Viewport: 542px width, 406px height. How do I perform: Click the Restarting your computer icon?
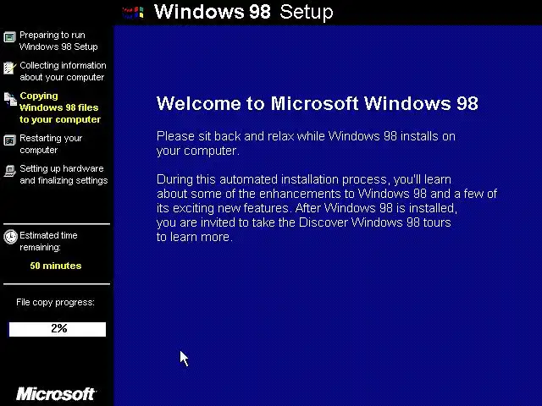9,140
